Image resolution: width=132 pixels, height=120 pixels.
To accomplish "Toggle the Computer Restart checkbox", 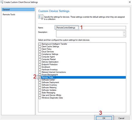I will pyautogui.click(x=40, y=59).
